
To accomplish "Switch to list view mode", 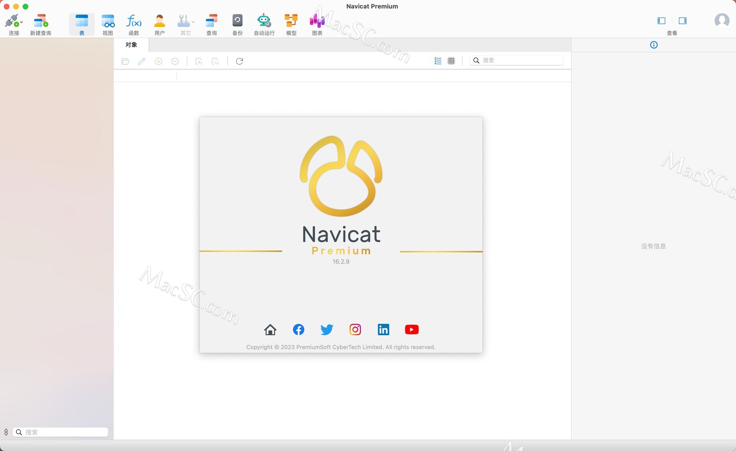I will (x=438, y=61).
